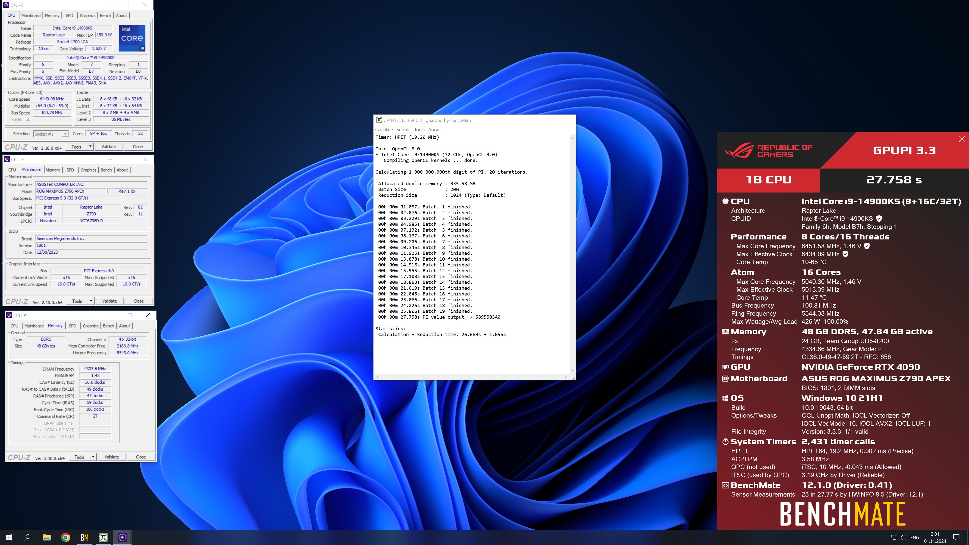Click volume speaker tray icon
This screenshot has width=969, height=545.
(903, 537)
